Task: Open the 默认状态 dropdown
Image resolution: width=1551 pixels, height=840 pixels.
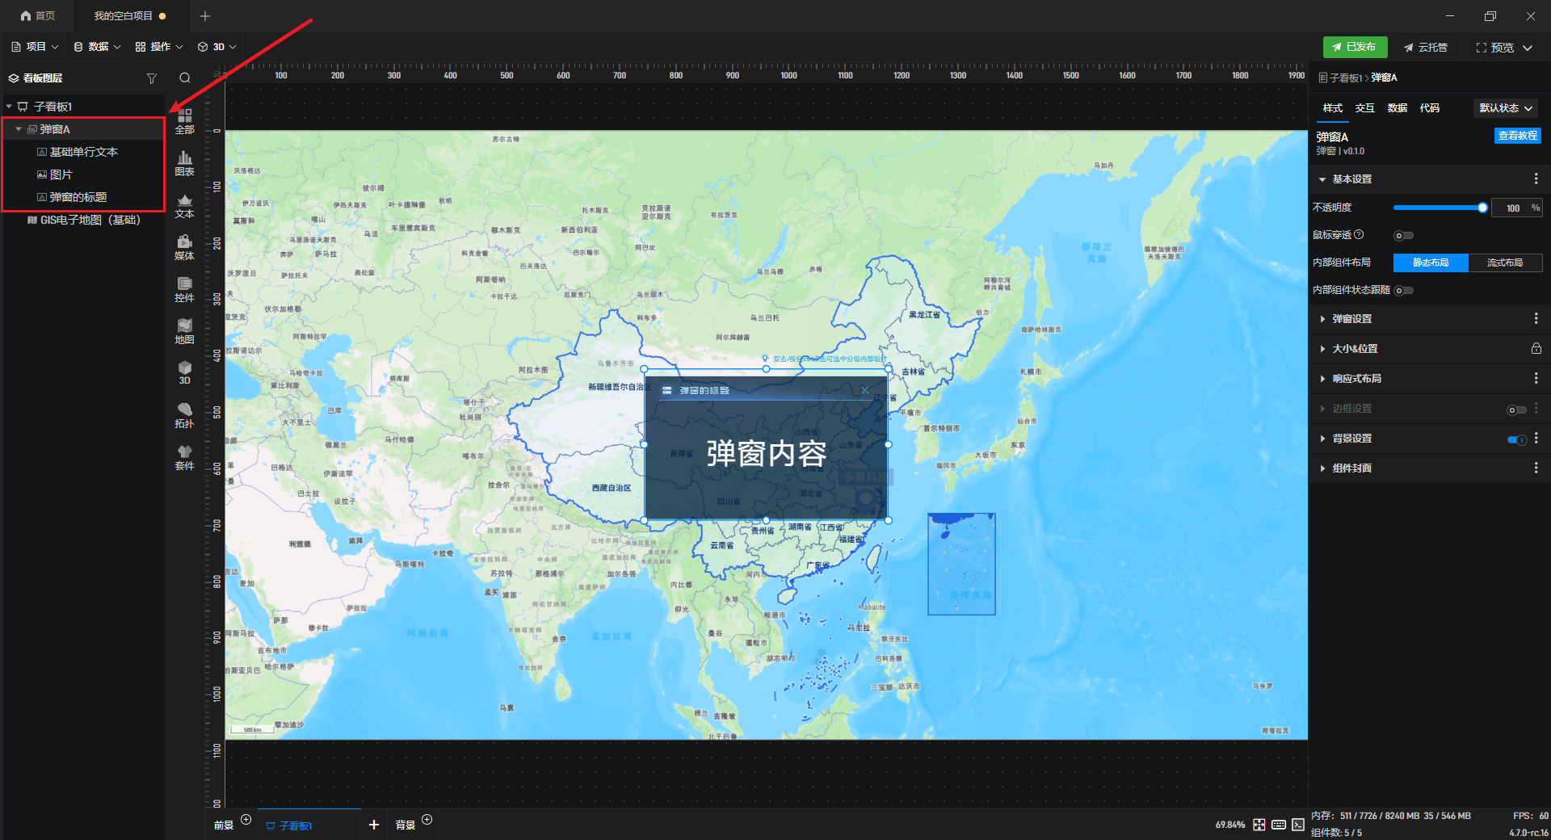Action: (1505, 108)
